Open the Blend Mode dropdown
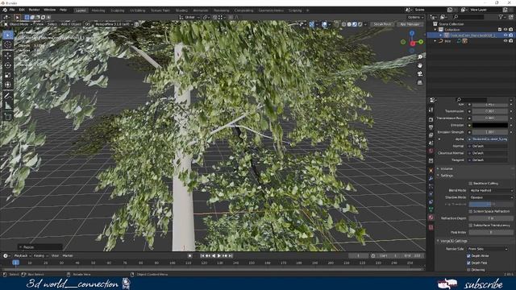Viewport: 516px width, 290px height. click(490, 190)
